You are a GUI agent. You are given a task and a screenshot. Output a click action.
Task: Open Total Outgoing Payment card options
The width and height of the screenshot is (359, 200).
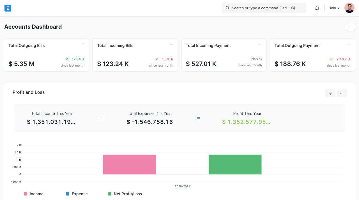pyautogui.click(x=349, y=44)
